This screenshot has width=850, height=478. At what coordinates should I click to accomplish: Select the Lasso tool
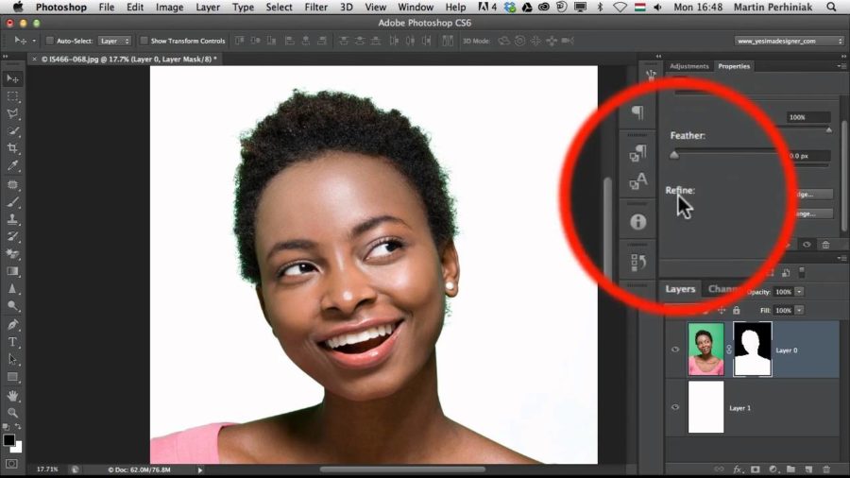[12, 113]
